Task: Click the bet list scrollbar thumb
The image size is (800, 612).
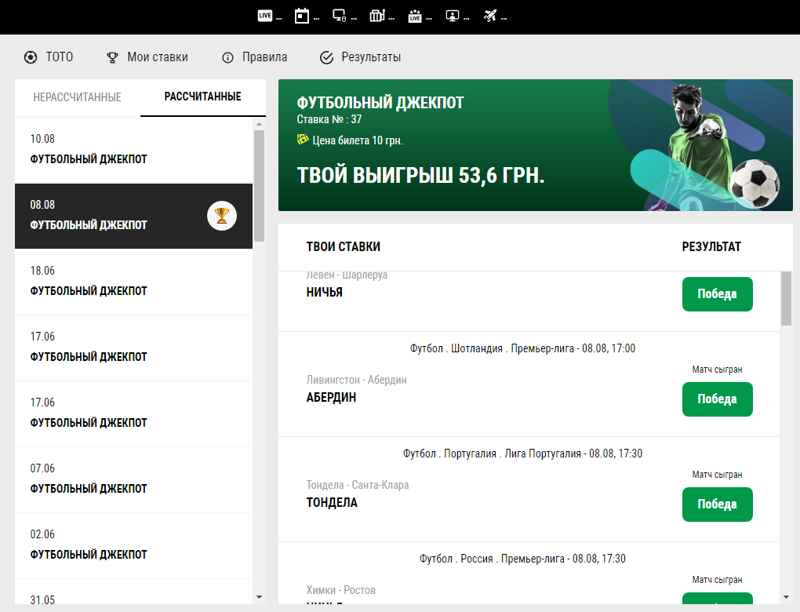Action: tap(259, 186)
